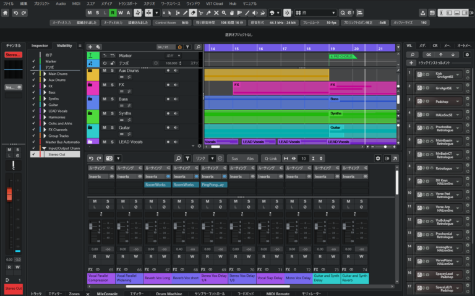This screenshot has width=475, height=296.
Task: Expand Group Tracks in visibility list
Action: 45,136
